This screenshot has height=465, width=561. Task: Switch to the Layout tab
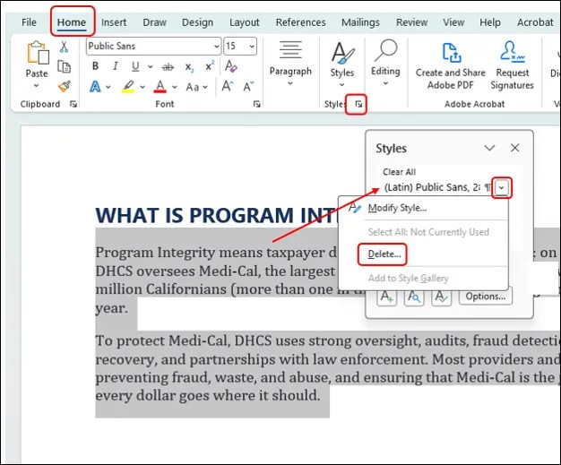[x=245, y=22]
